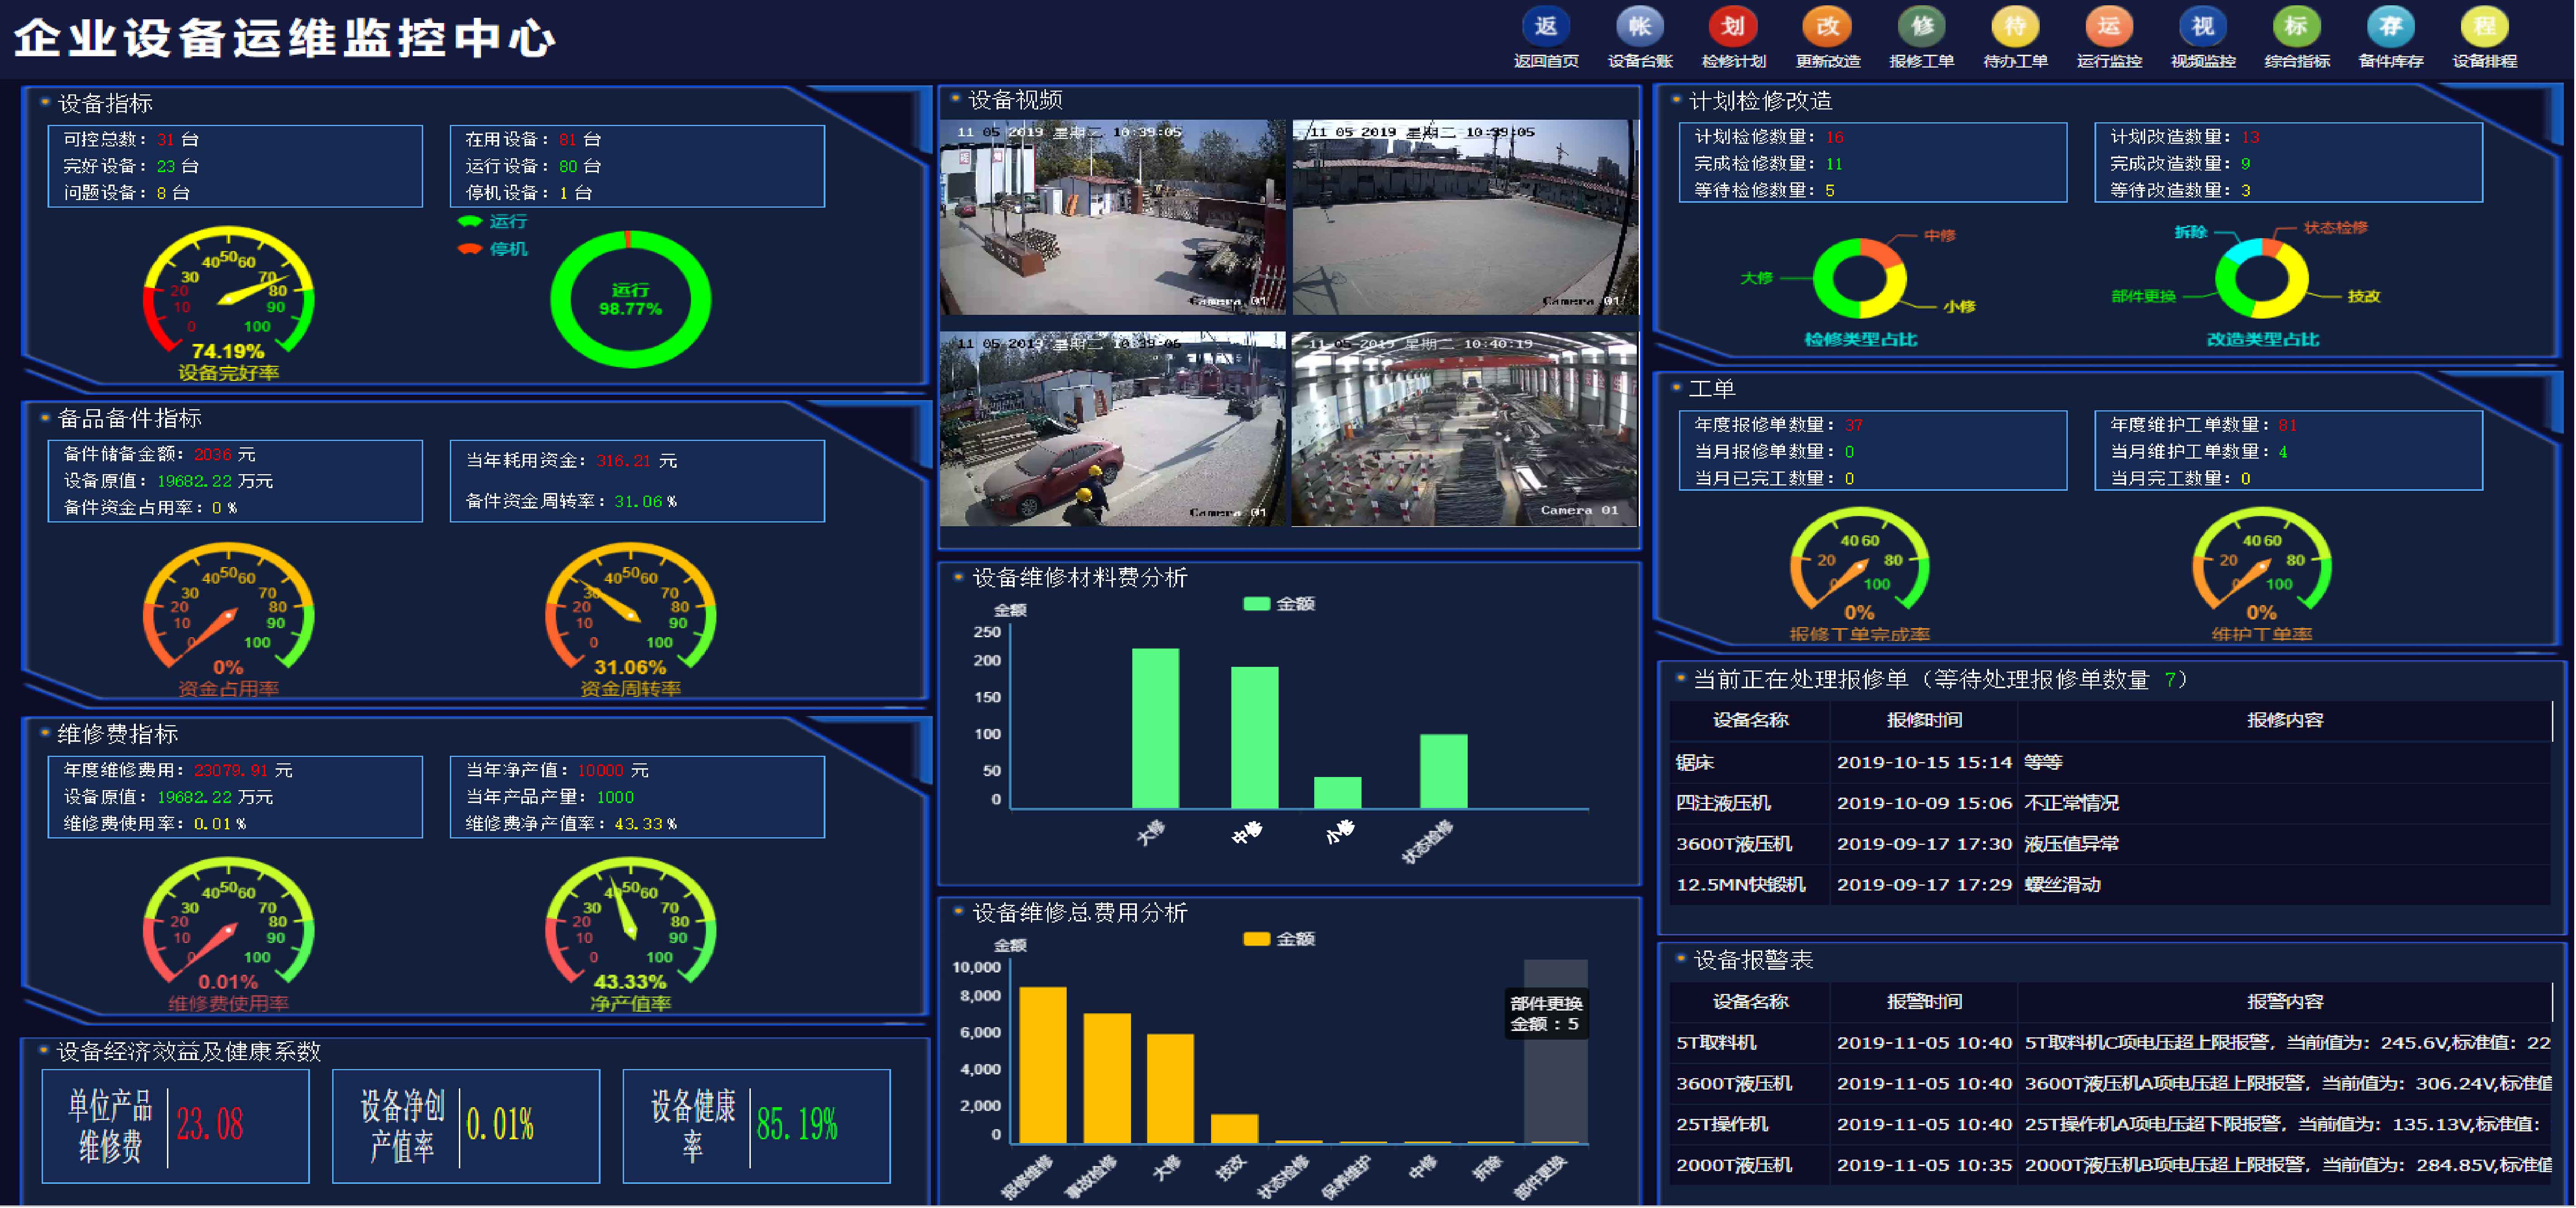
Task: Select the 四注液压机 repair order row
Action: (x=2110, y=803)
